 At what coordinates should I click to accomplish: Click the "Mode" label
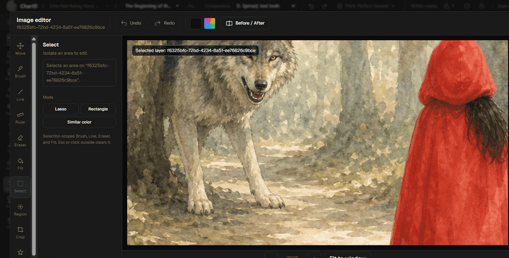pos(48,97)
